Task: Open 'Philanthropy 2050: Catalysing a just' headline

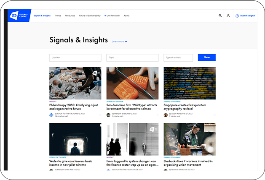Action: 73,107
